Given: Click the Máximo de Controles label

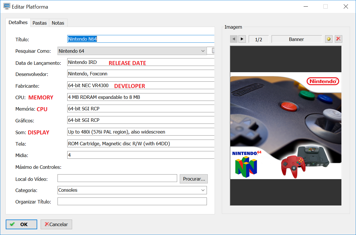Looking at the screenshot, I should pos(39,167).
